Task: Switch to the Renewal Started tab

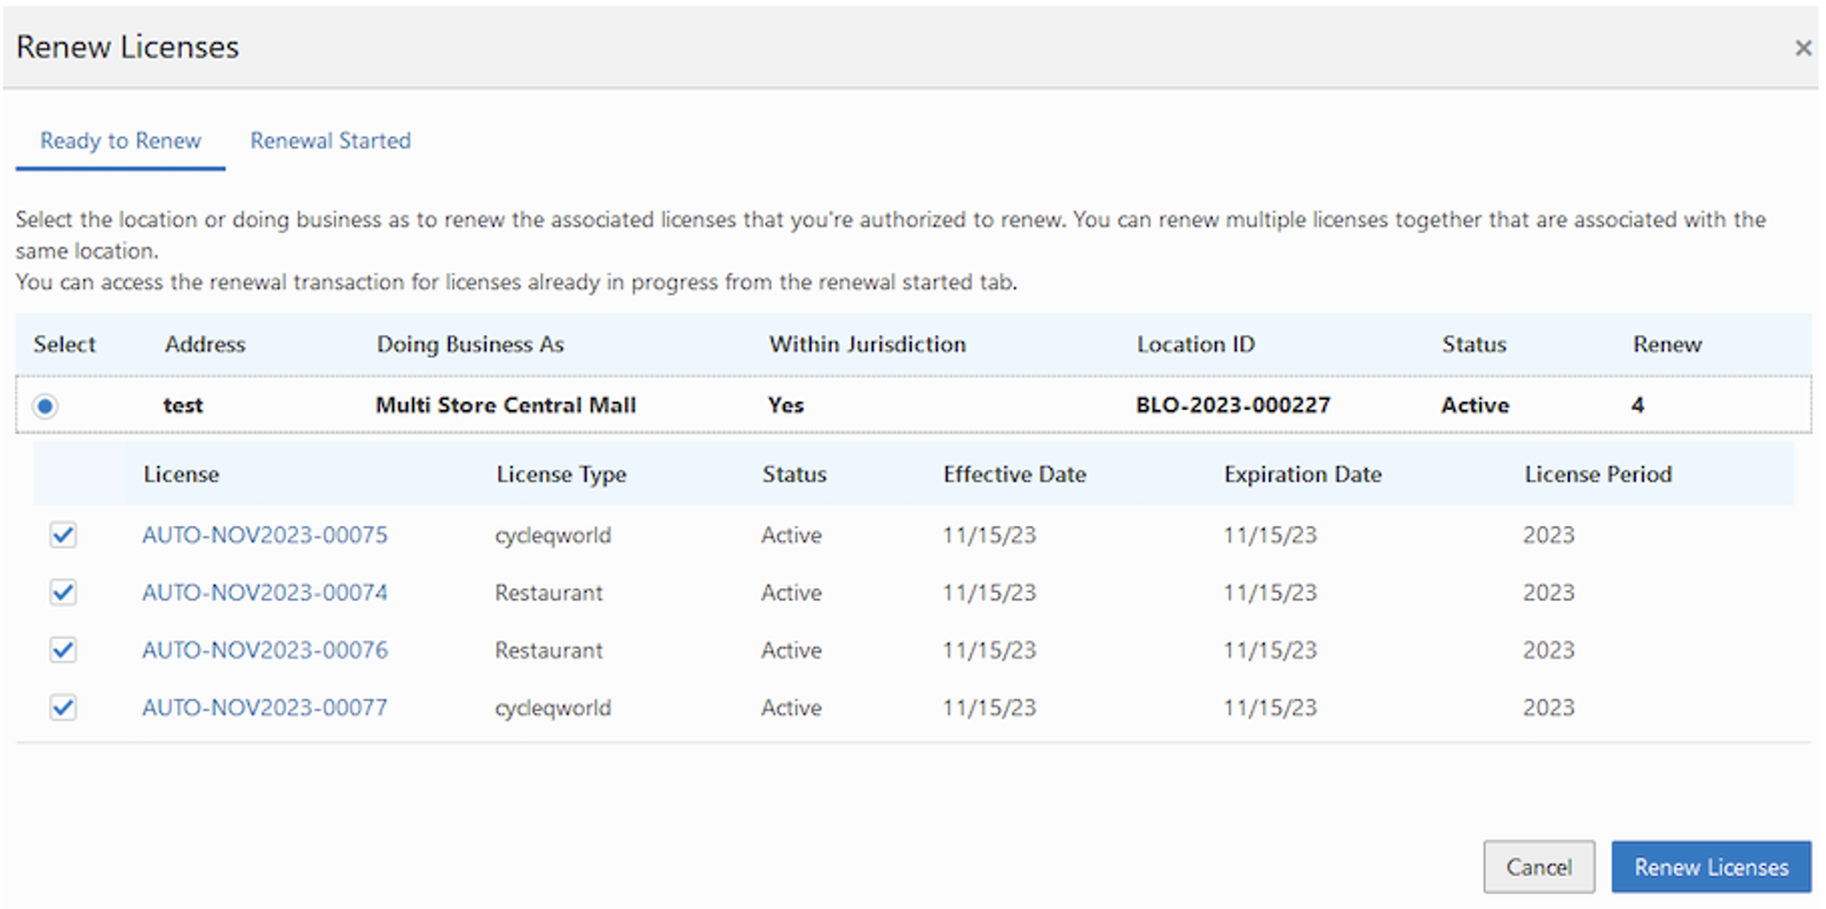Action: point(331,141)
